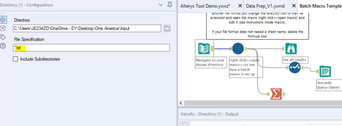Switch to Data Prep_V1.yxmd tab
This screenshot has width=342, height=126.
(x=265, y=6)
